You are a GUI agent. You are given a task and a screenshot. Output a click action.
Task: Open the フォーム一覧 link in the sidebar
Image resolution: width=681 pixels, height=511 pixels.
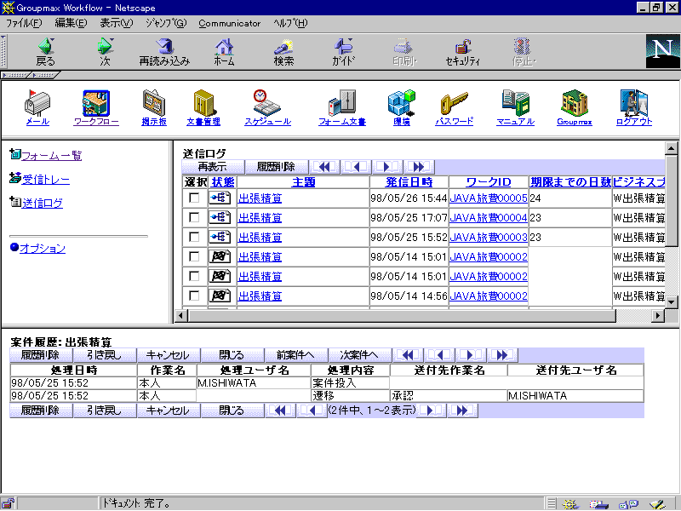click(x=51, y=155)
